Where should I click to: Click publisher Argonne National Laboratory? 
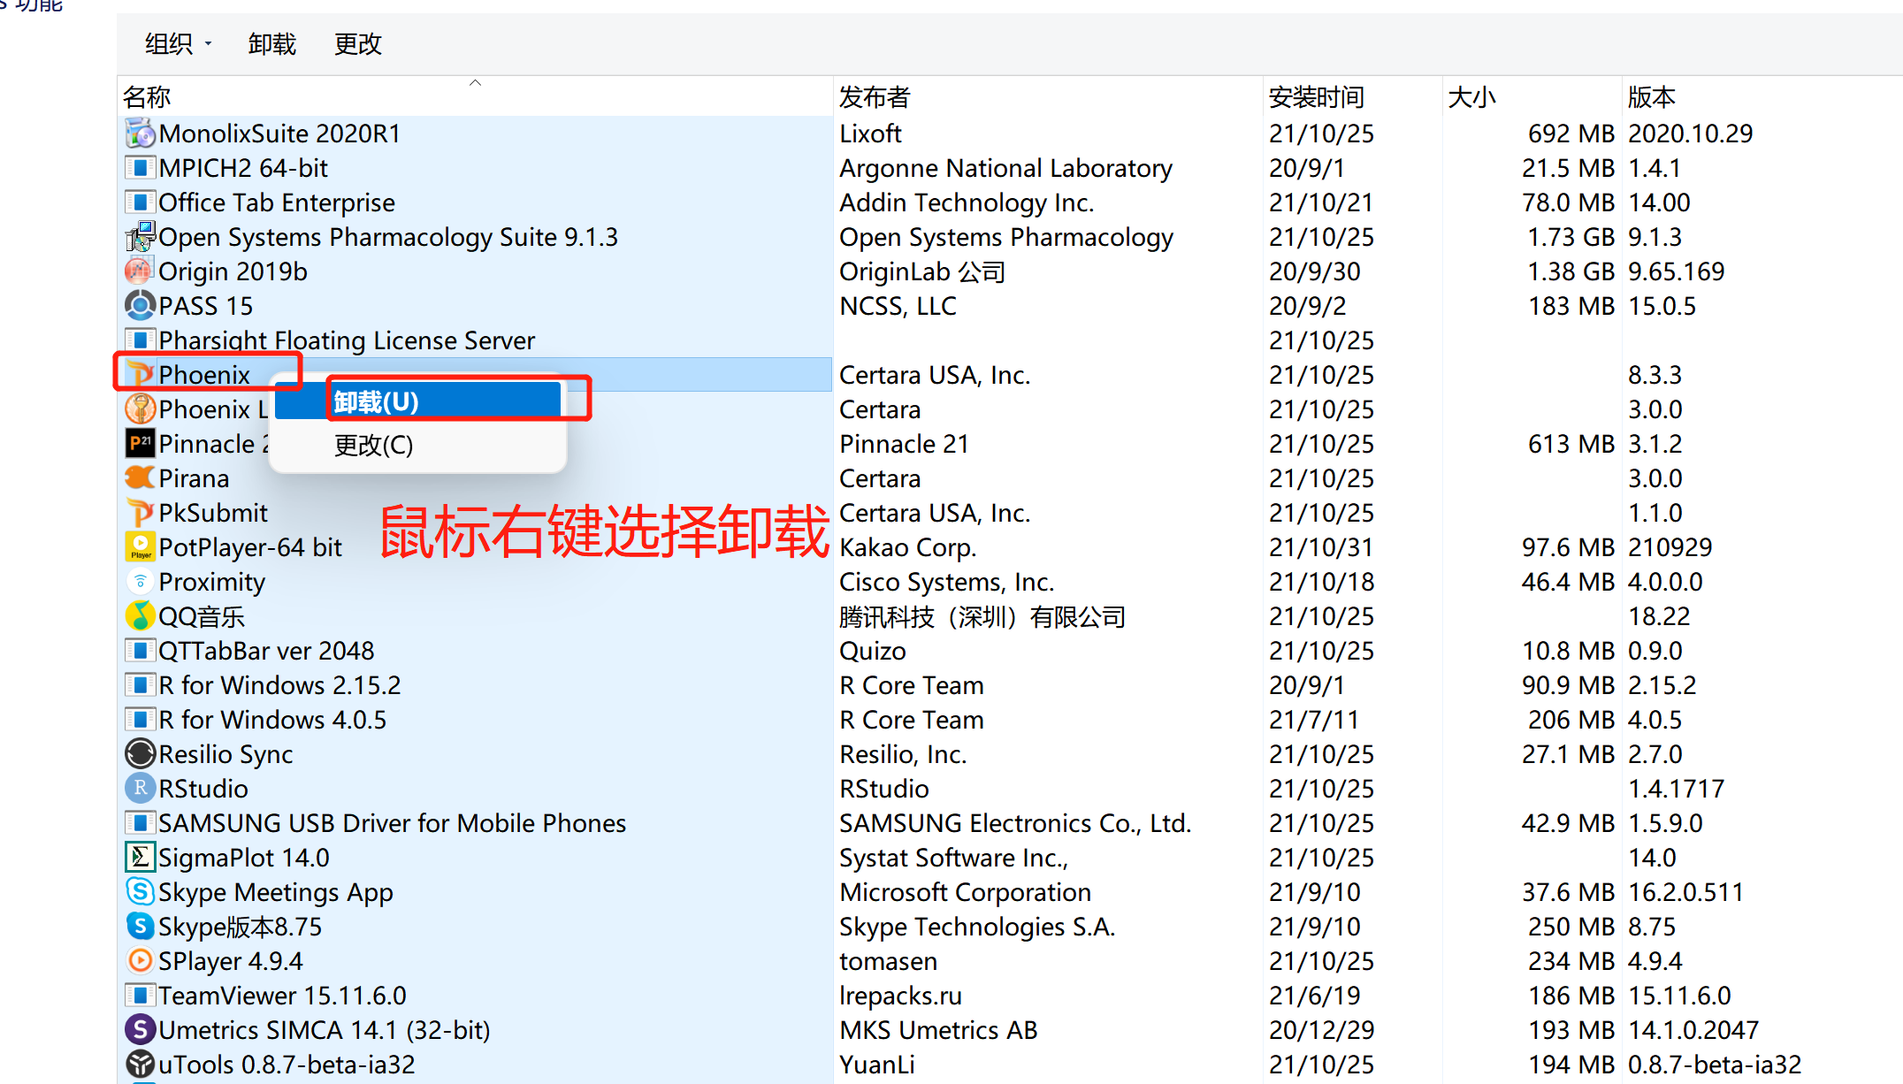[x=1005, y=168]
